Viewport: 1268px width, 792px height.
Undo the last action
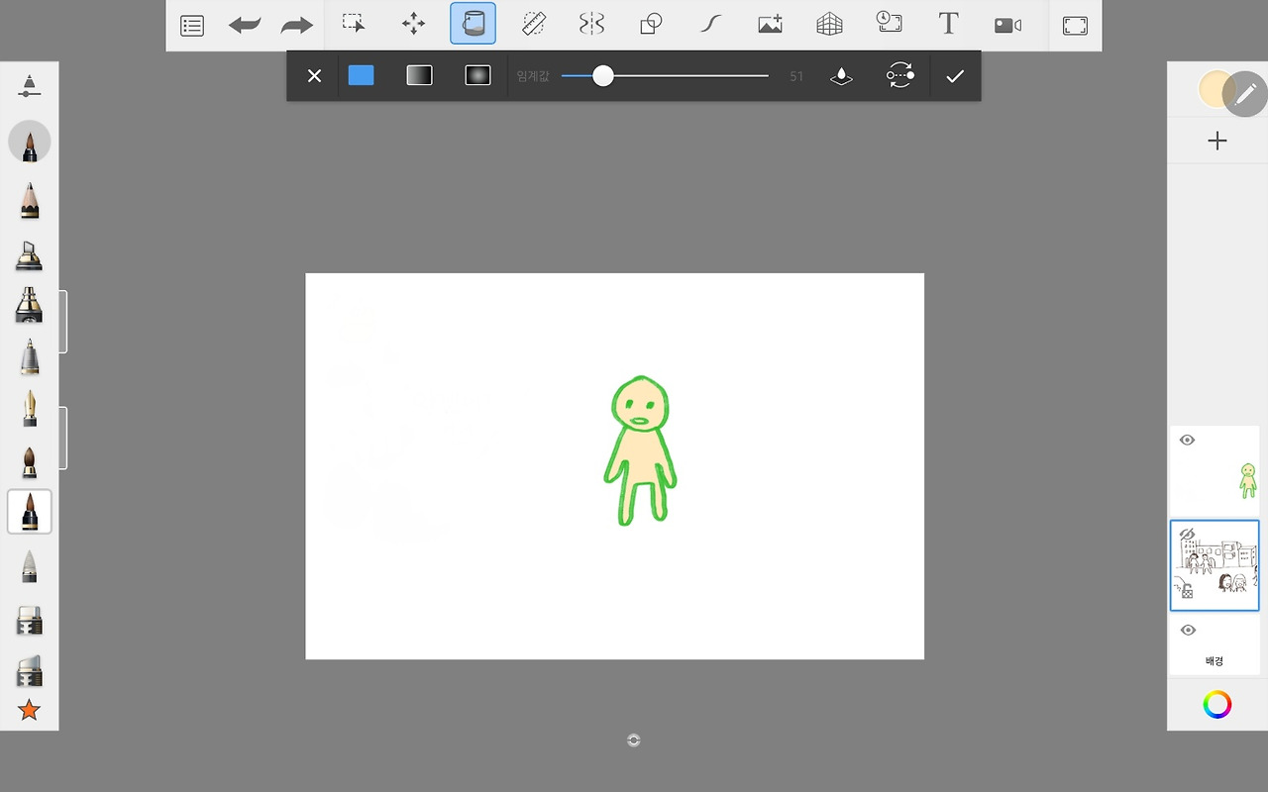coord(245,25)
